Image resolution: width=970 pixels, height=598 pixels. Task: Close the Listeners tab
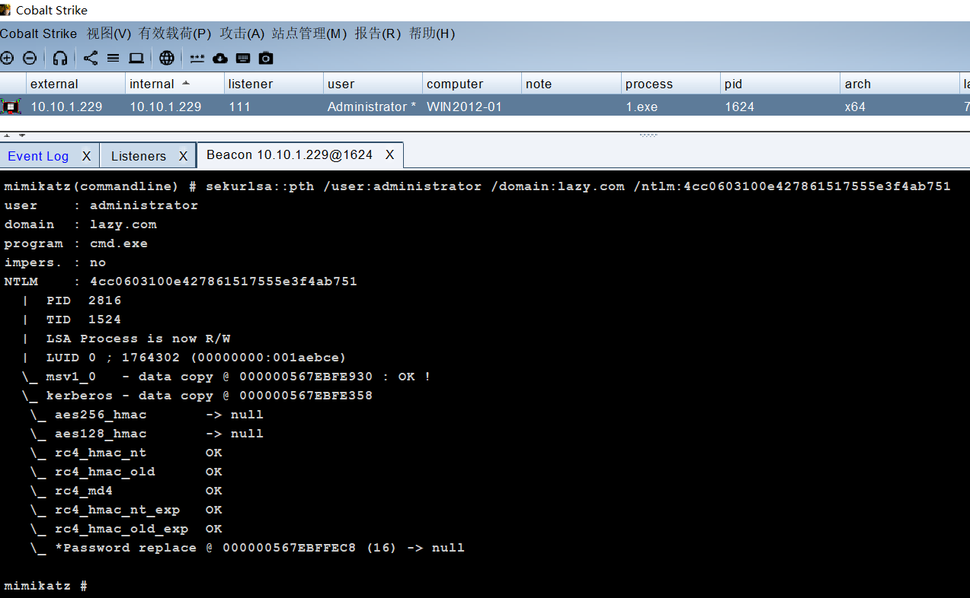tap(183, 156)
